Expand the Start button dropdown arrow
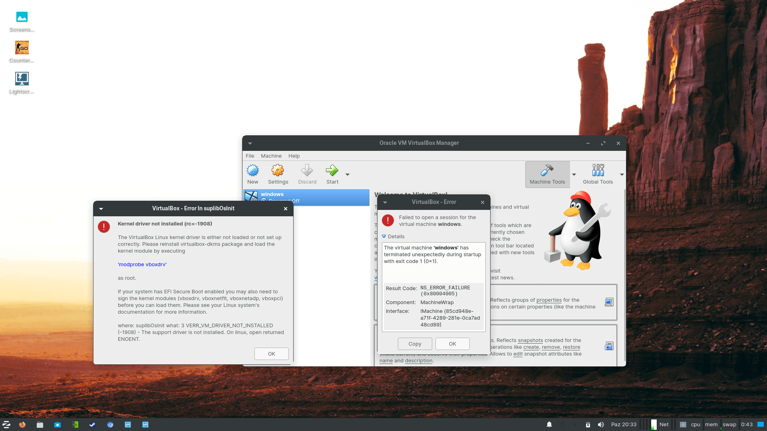 [x=348, y=174]
